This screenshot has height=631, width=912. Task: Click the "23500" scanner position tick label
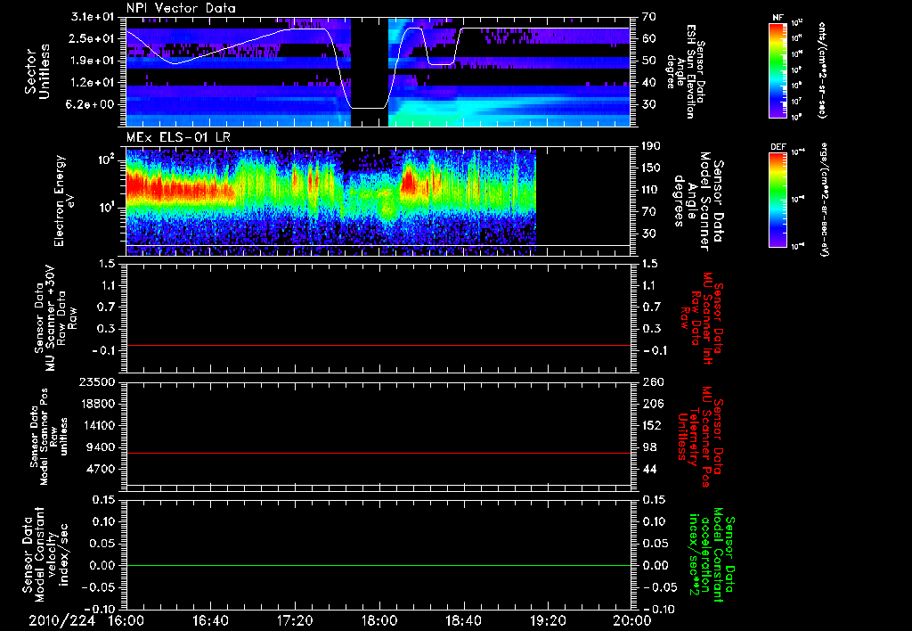98,382
